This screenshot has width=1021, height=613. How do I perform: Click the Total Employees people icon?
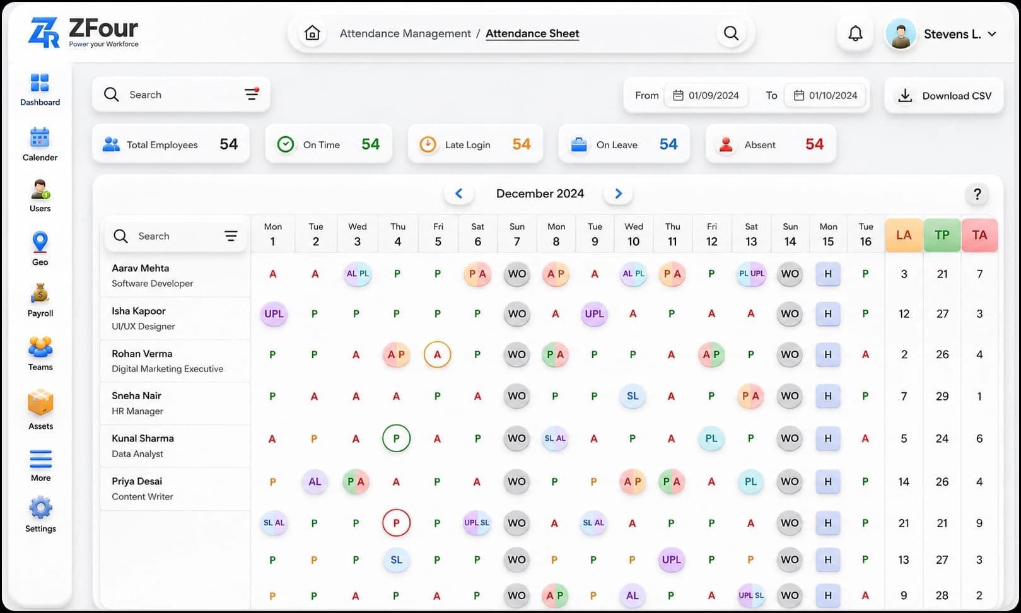[111, 144]
